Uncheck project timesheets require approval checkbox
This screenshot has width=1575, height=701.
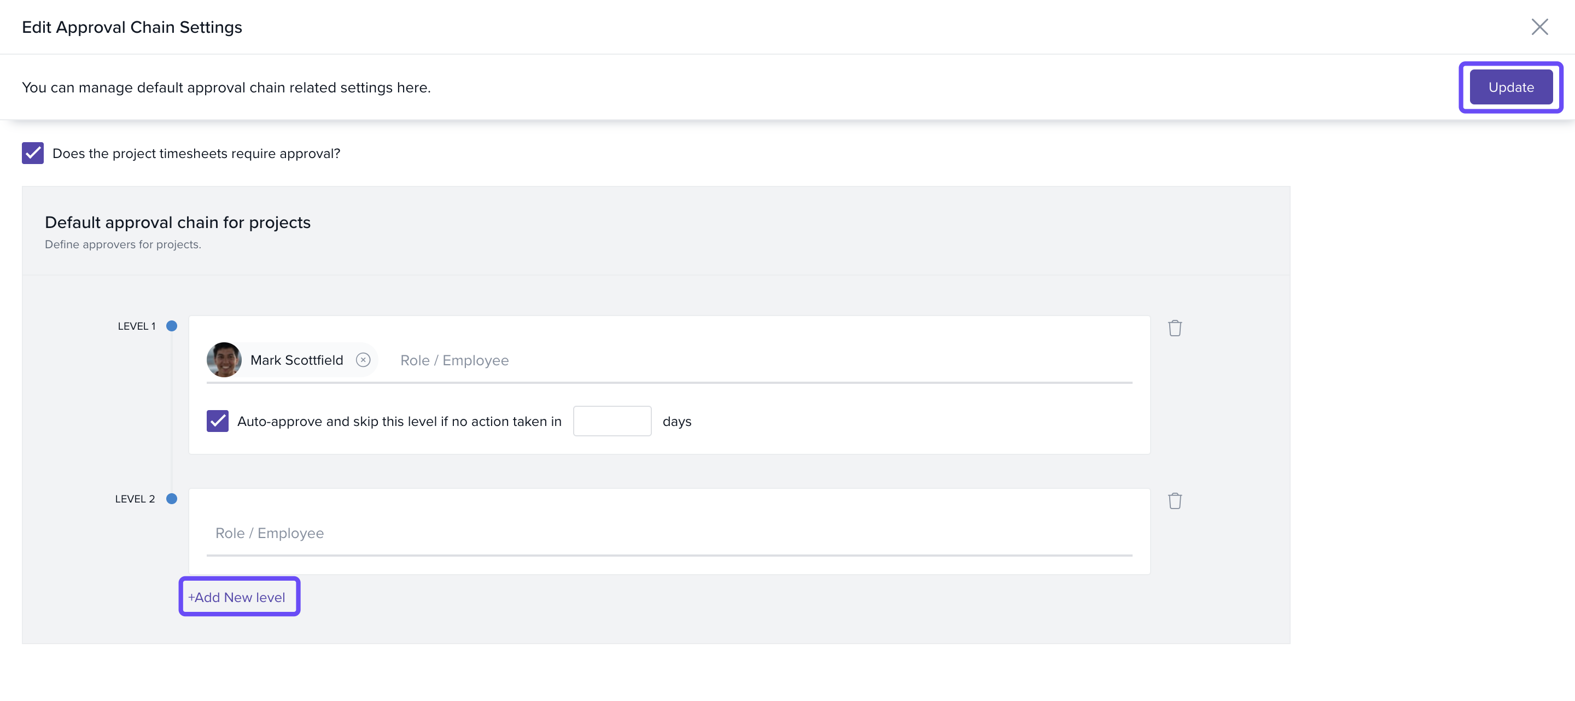(x=32, y=154)
